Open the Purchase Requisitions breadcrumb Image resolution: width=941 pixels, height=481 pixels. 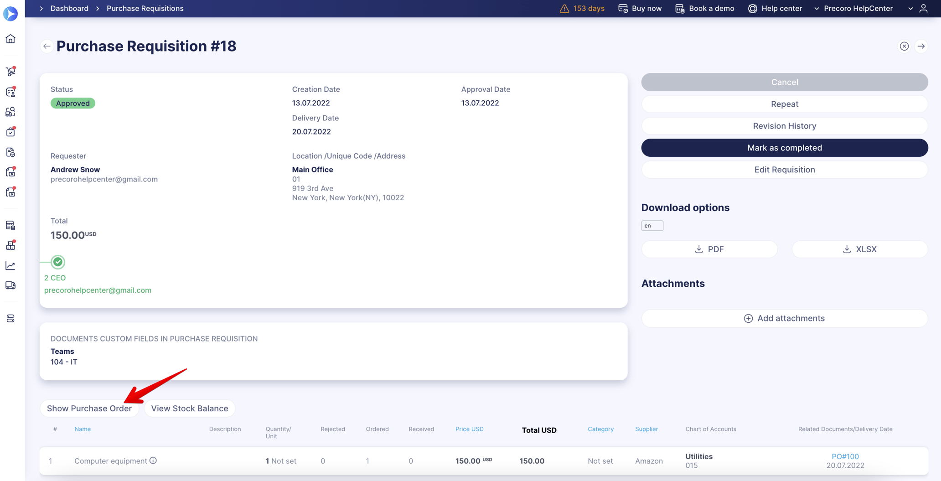click(x=145, y=8)
